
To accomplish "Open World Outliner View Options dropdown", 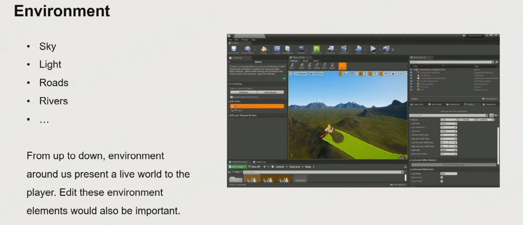I will [490, 99].
